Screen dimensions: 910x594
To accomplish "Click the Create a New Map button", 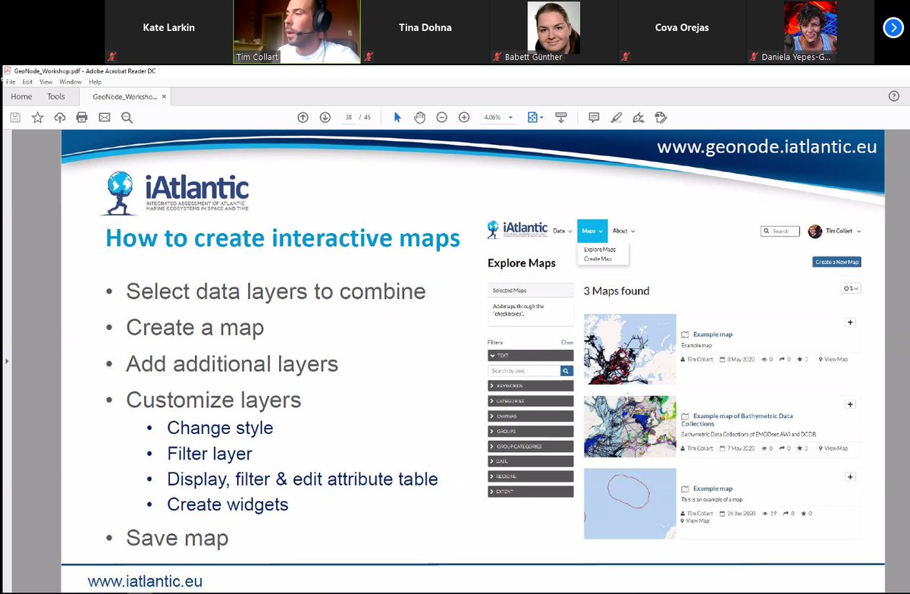I will pos(837,262).
